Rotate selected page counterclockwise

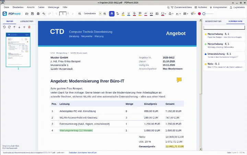pos(4,27)
